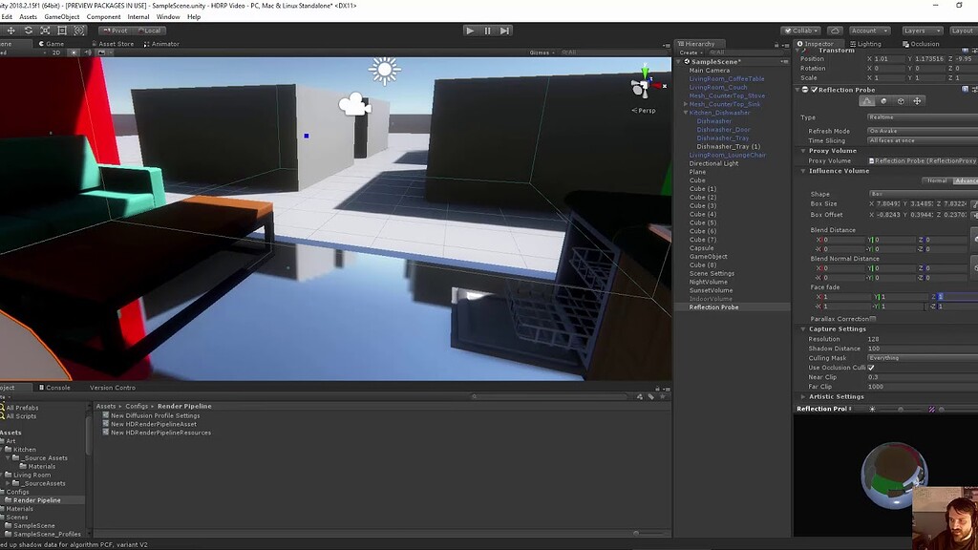Toggle 2D mode in the Scene view

click(57, 52)
